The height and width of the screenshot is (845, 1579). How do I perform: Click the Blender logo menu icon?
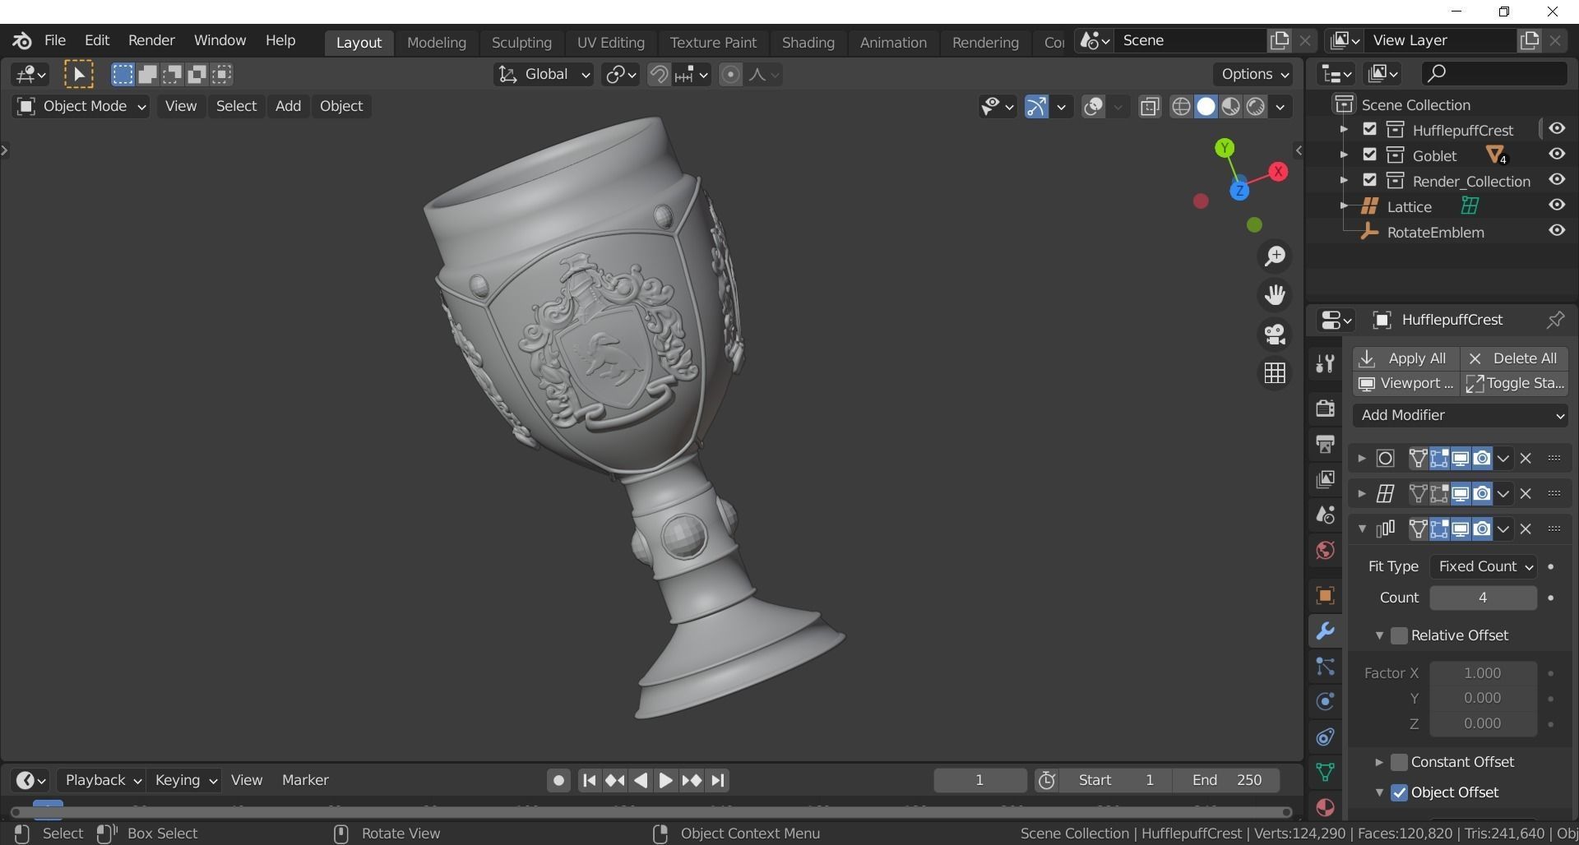(22, 40)
